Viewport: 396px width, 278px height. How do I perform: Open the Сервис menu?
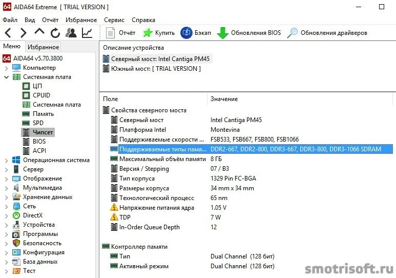tap(114, 20)
